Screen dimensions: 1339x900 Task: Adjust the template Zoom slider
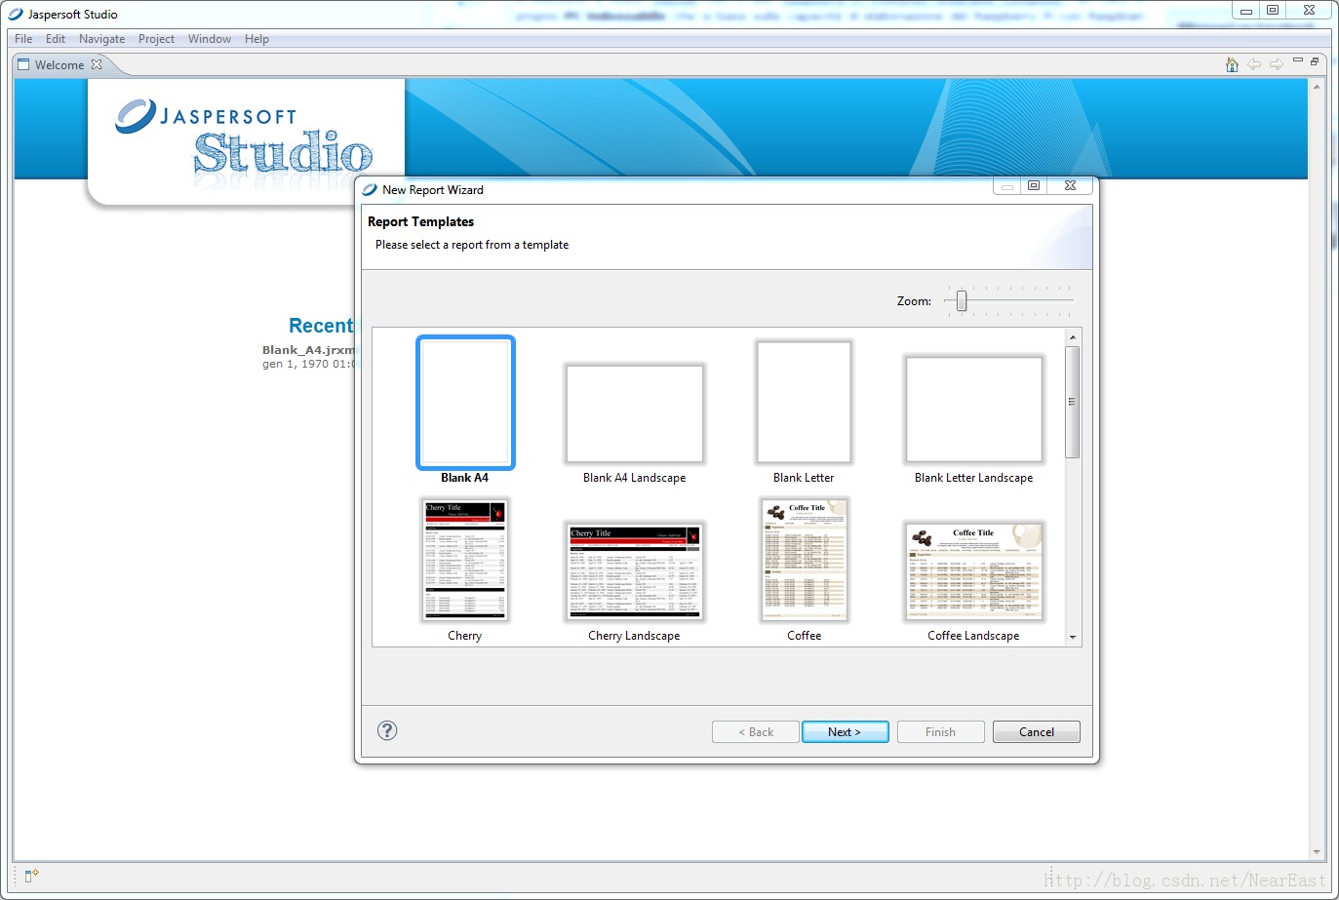coord(960,301)
